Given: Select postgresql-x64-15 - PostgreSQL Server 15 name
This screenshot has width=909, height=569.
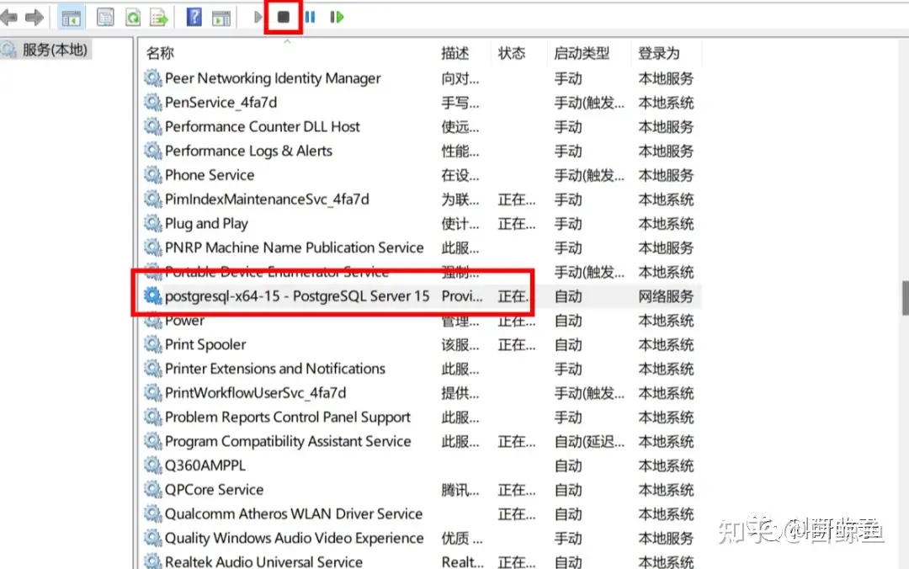Looking at the screenshot, I should [297, 295].
